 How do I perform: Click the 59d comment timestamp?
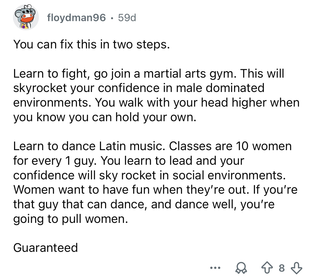tap(127, 18)
